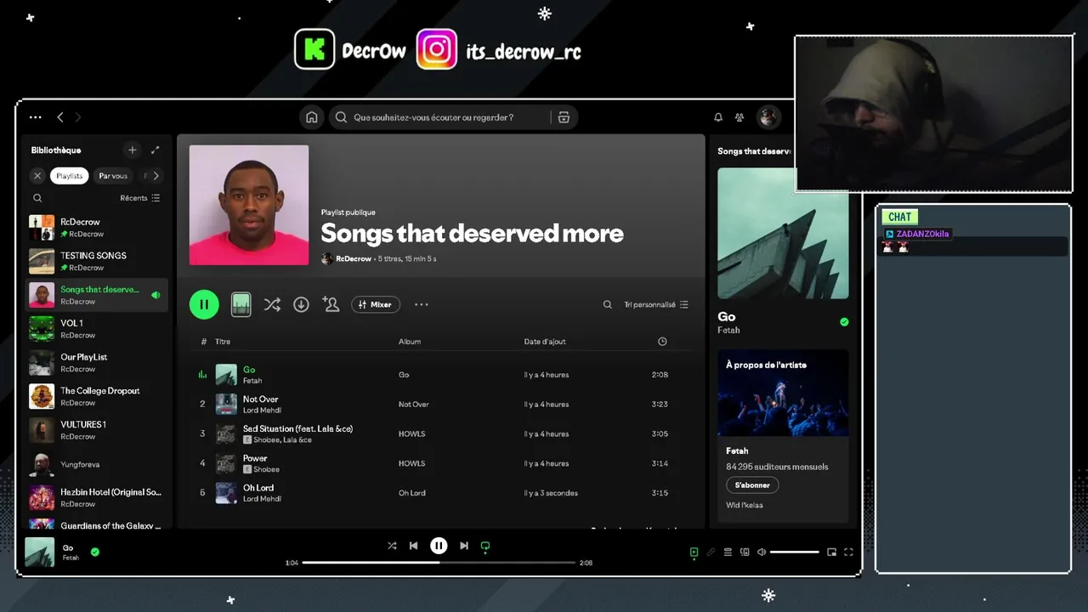1088x612 pixels.
Task: Select the Playlists filter chip
Action: point(70,176)
